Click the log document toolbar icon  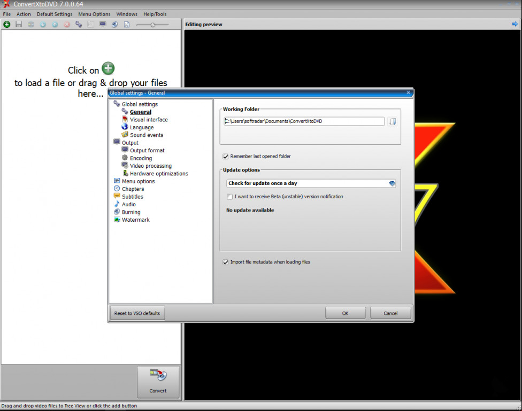tap(127, 24)
